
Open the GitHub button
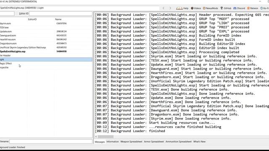(226, 8)
